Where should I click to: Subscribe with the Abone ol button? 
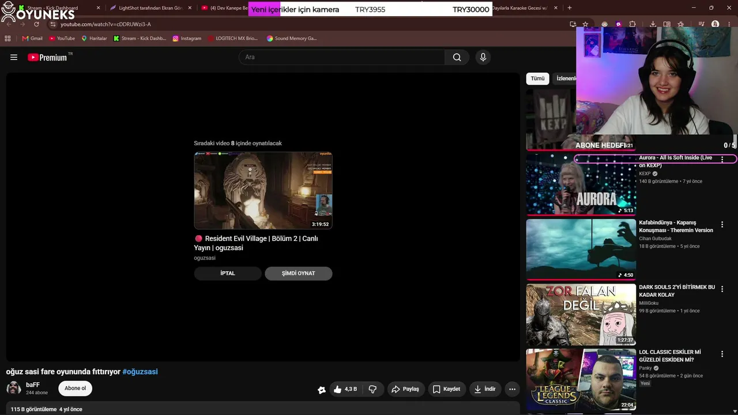coord(75,388)
